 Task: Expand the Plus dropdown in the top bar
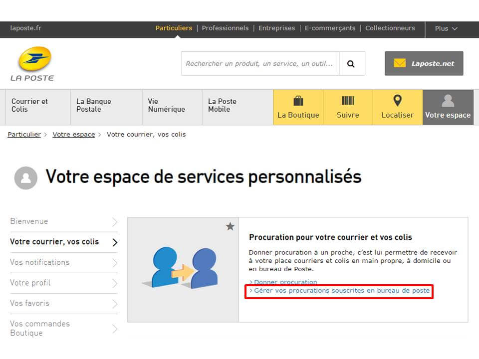tap(445, 29)
